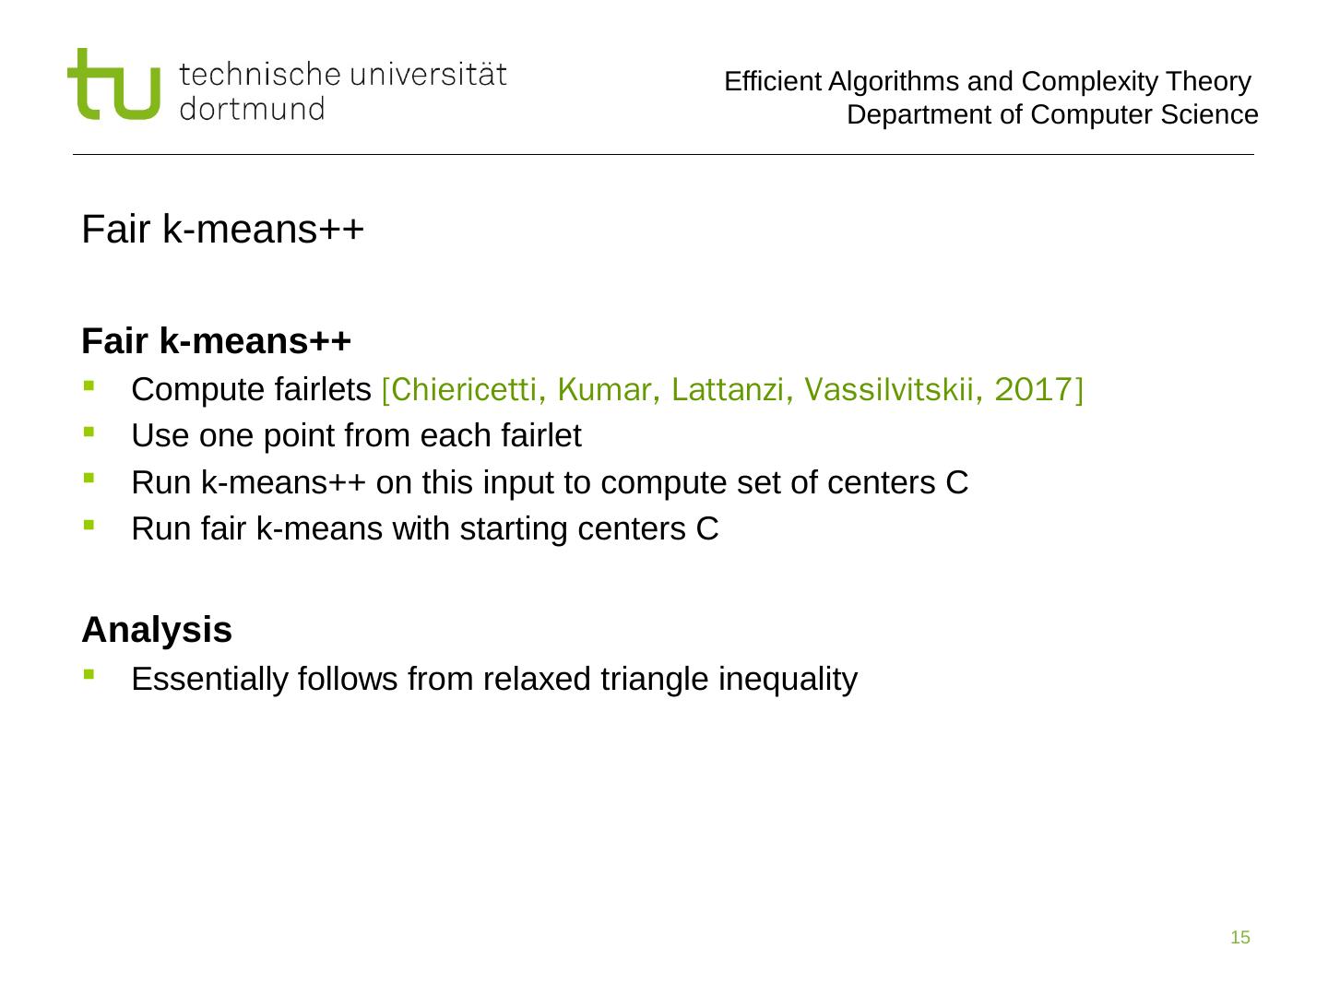Click the 'technische universität dortmund' wordmark

point(343,90)
